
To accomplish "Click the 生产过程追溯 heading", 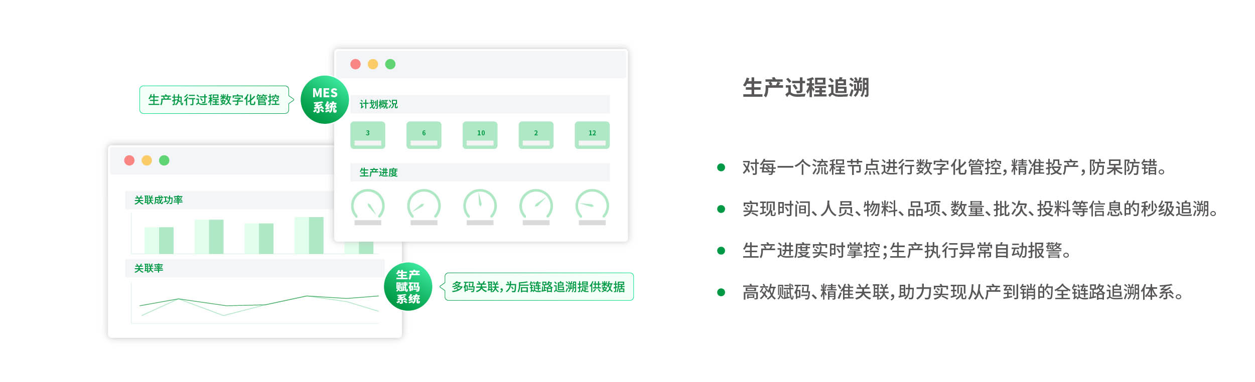I will (805, 88).
